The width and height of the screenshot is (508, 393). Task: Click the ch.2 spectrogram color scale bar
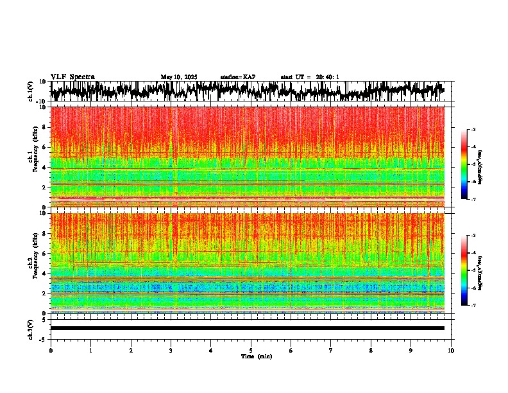[x=464, y=270]
